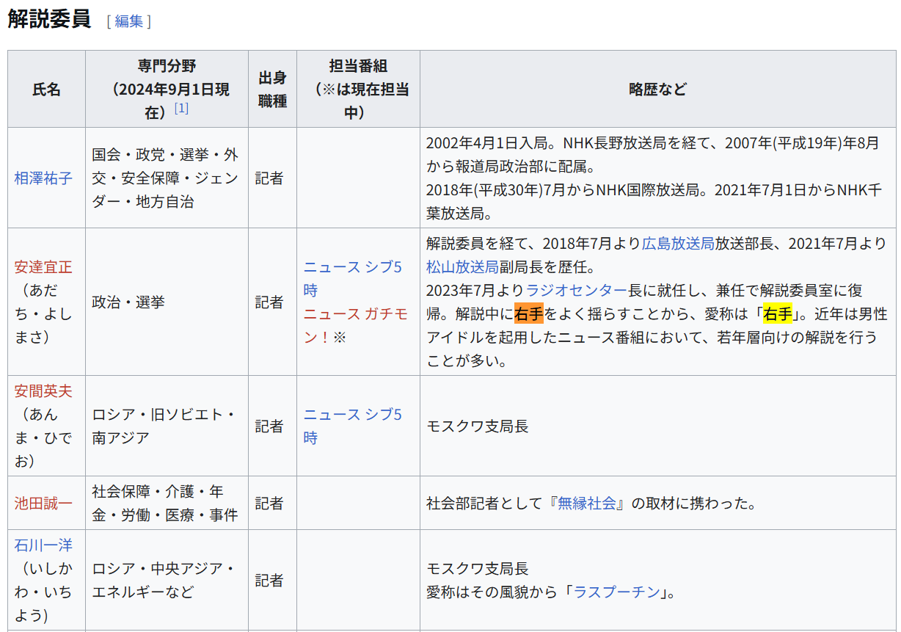Follow the footnote [1] reference in the header

point(181,108)
